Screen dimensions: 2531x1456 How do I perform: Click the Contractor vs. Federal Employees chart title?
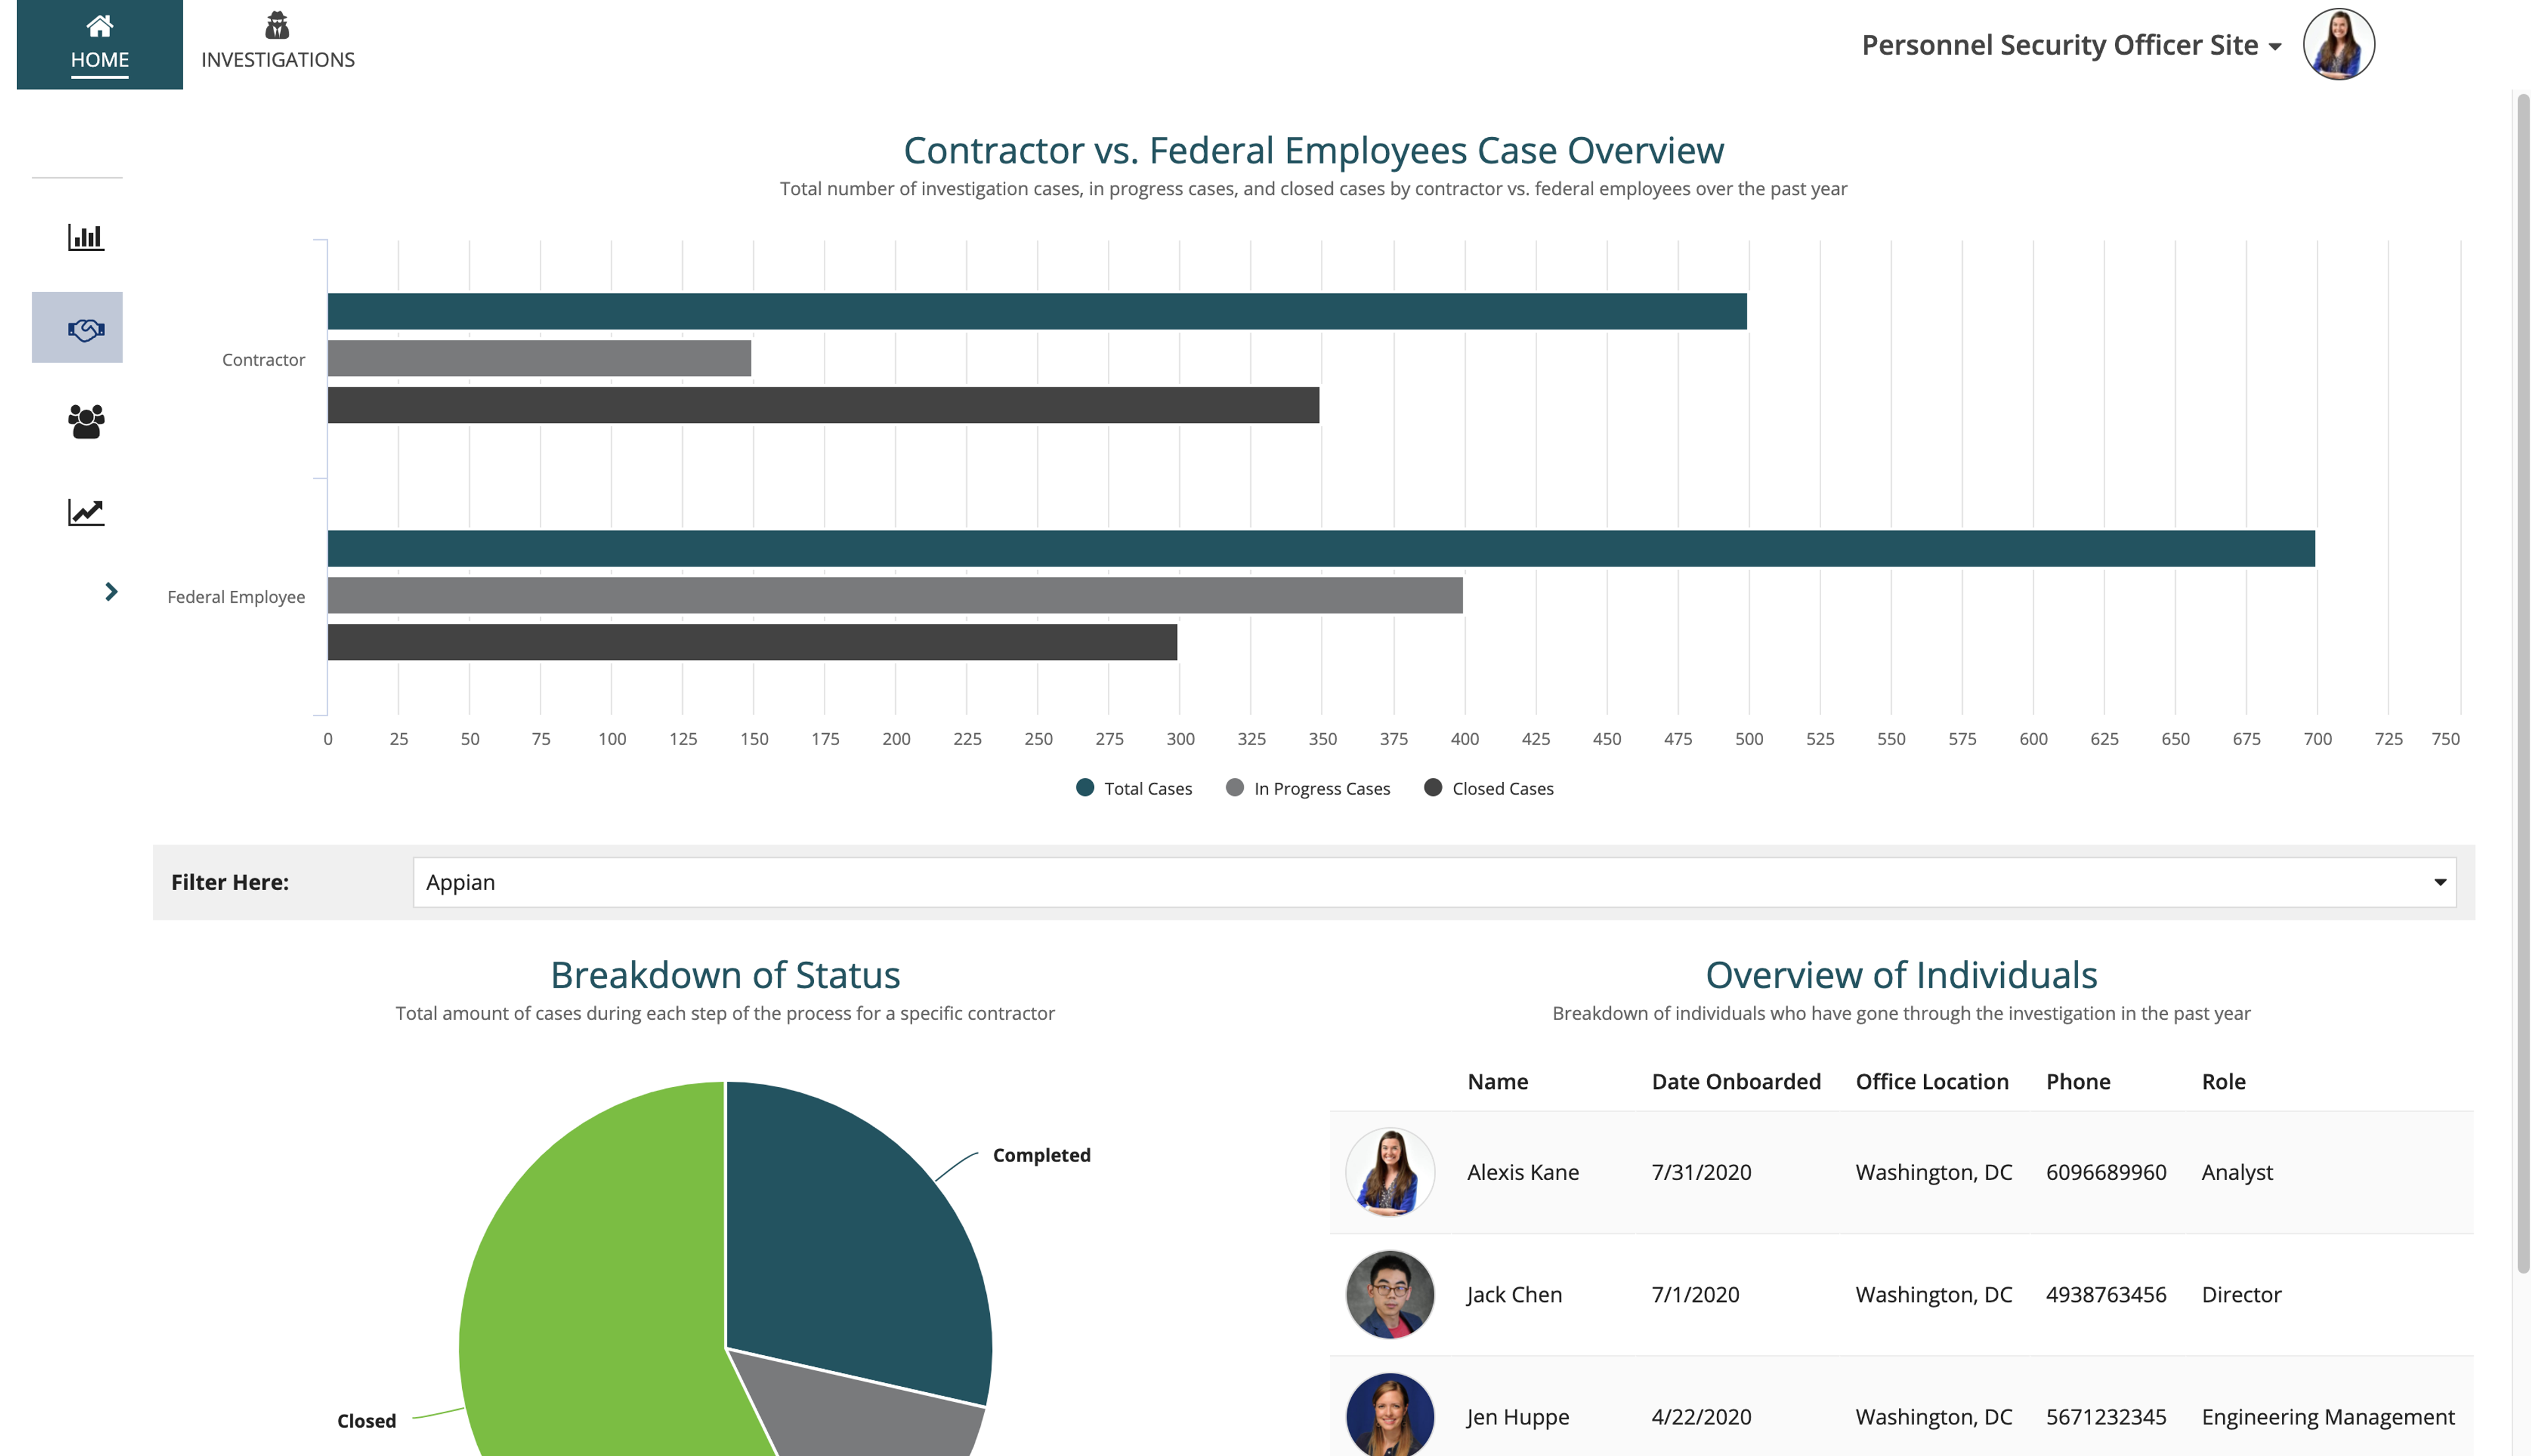tap(1314, 150)
